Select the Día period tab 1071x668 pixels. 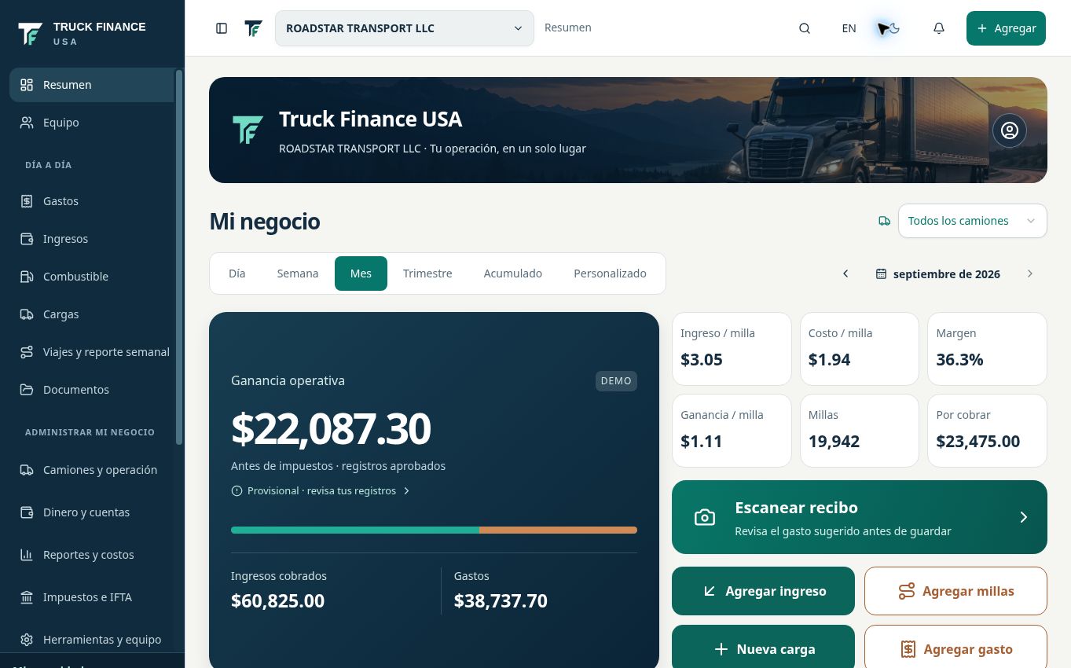coord(237,273)
